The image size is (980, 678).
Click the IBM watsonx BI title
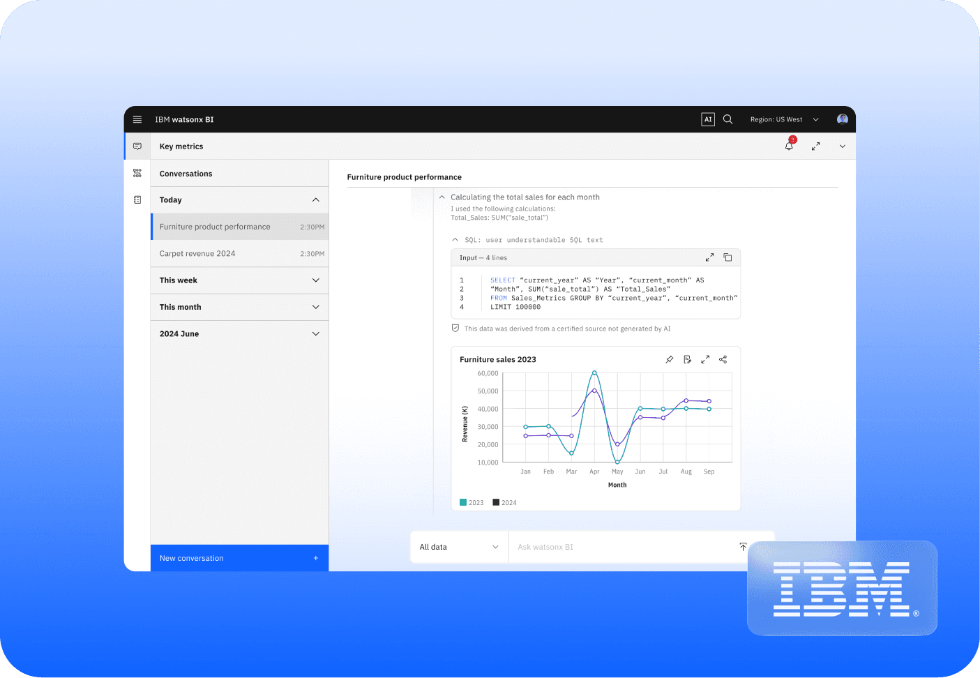coord(184,119)
